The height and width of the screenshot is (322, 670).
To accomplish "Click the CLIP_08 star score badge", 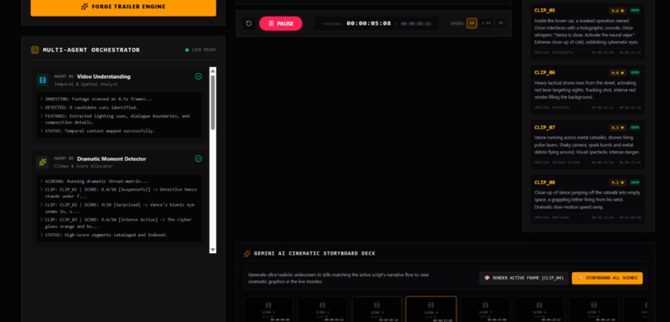I will point(618,183).
